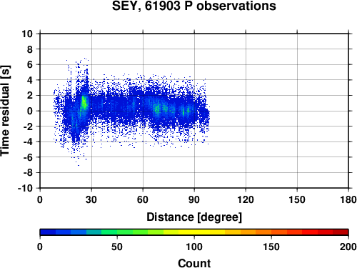
Task: Click the Time residual [s] axis label
Action: tap(5, 111)
